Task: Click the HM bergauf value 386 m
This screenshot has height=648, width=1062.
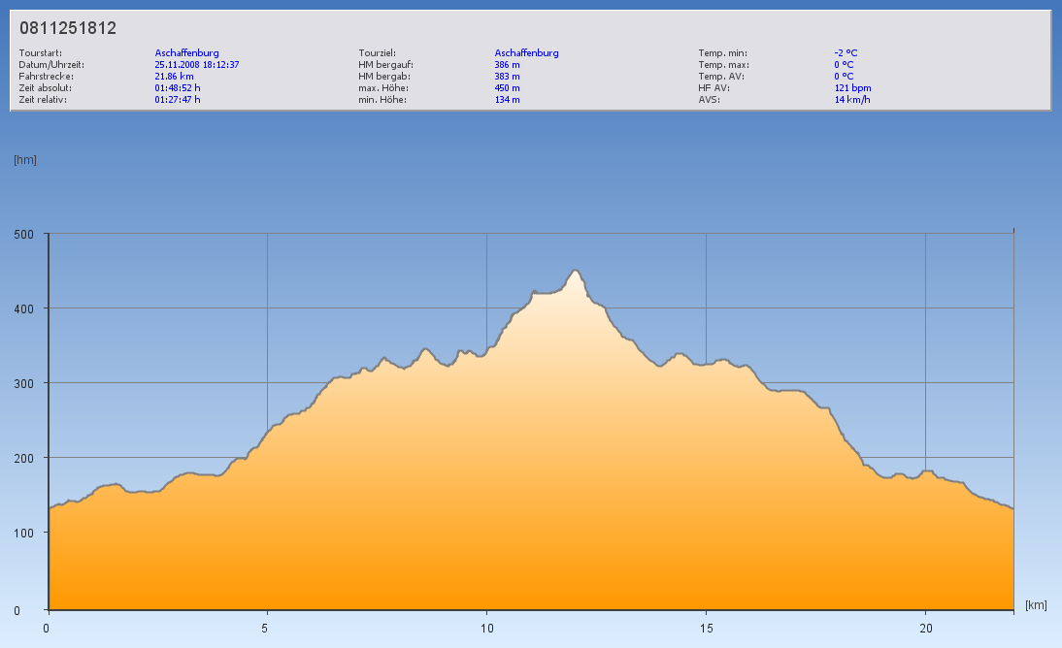Action: (508, 65)
